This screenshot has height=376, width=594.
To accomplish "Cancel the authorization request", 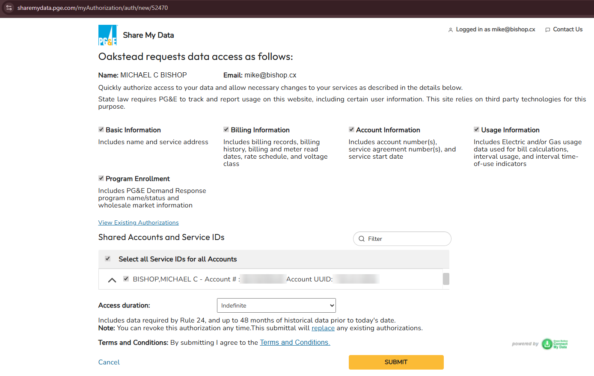I will pyautogui.click(x=109, y=362).
